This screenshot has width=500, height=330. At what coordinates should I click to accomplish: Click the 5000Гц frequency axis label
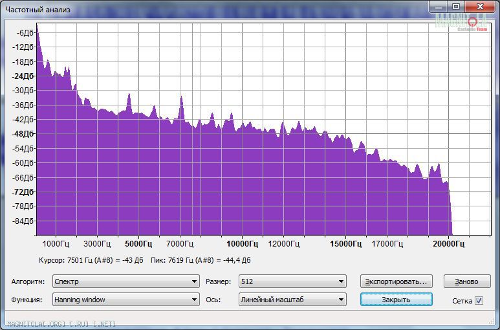[138, 244]
